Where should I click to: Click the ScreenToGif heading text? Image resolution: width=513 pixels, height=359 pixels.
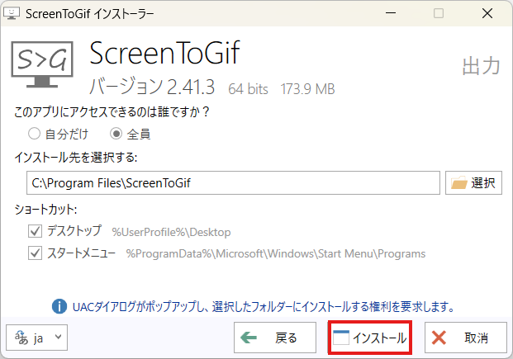pyautogui.click(x=165, y=54)
